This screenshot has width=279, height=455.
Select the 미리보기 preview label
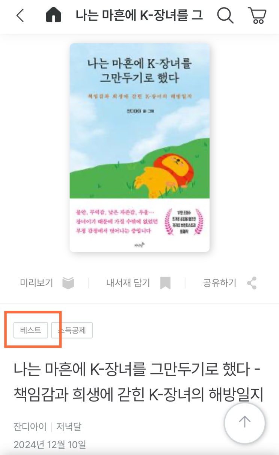coord(36,283)
